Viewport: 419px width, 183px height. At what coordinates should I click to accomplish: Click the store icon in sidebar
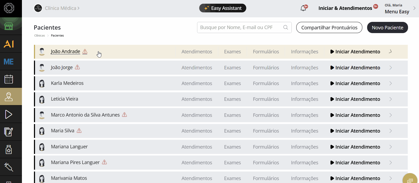(x=9, y=26)
